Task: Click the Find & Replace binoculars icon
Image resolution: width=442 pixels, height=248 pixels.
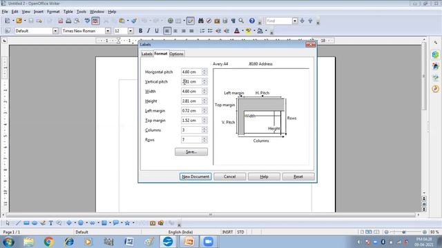Action: pyautogui.click(x=201, y=21)
